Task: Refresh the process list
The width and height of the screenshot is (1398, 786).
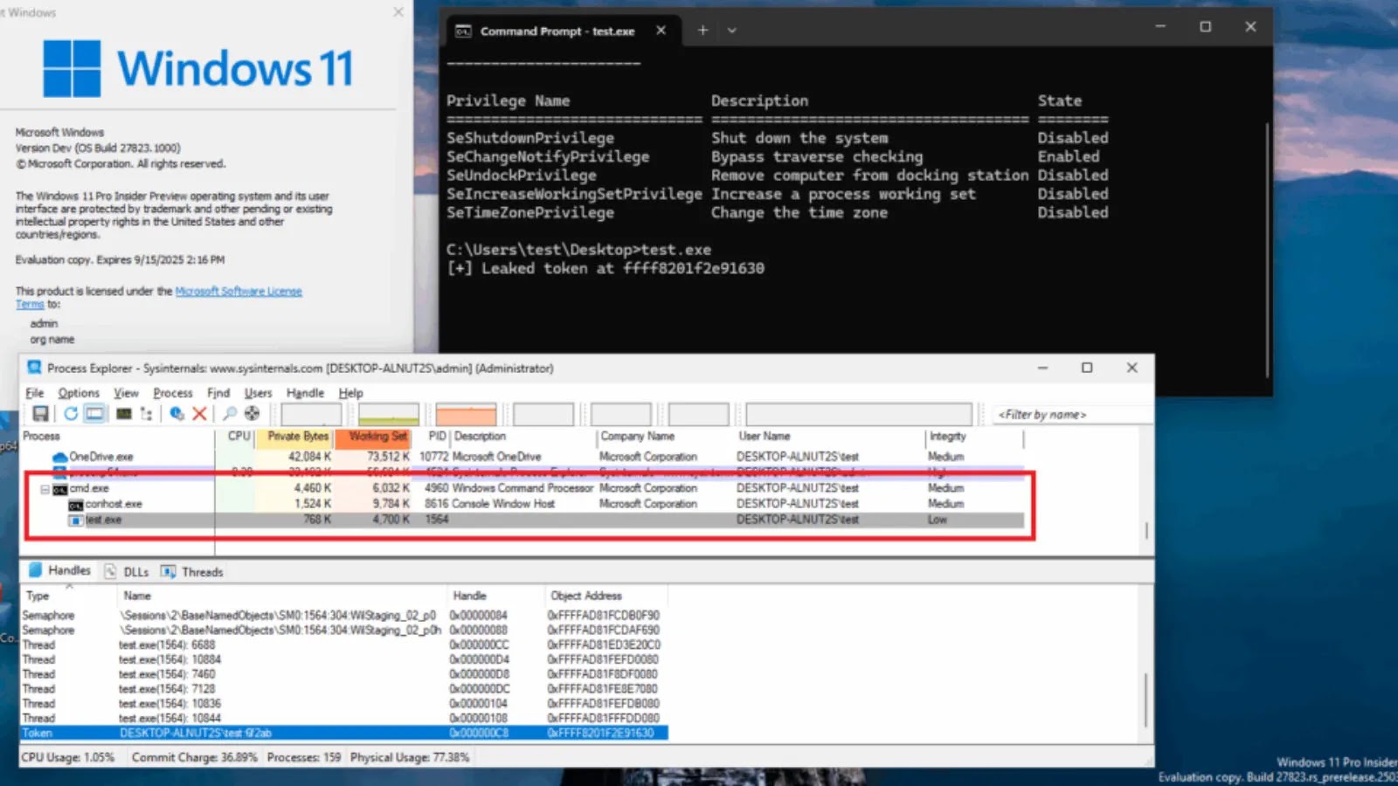Action: [72, 413]
